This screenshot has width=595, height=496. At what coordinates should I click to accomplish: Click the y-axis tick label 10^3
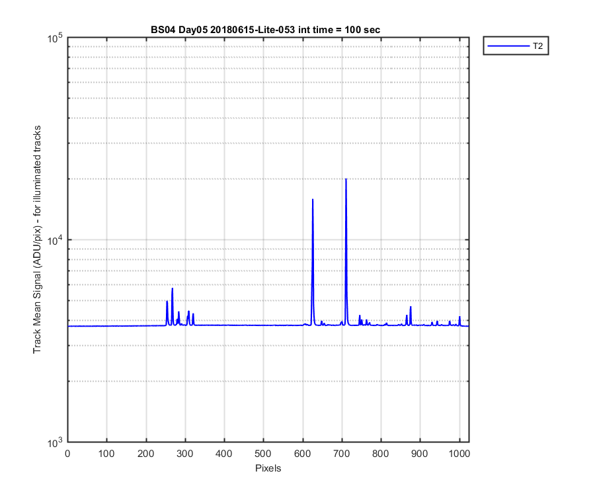point(56,442)
